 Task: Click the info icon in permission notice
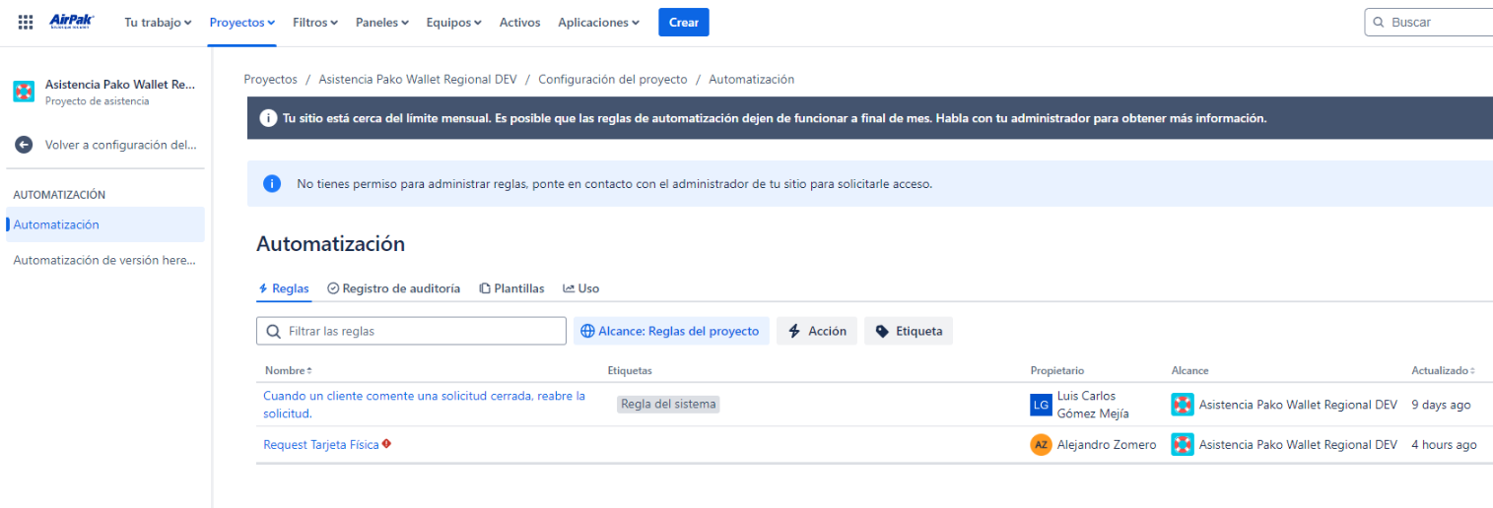(x=272, y=183)
